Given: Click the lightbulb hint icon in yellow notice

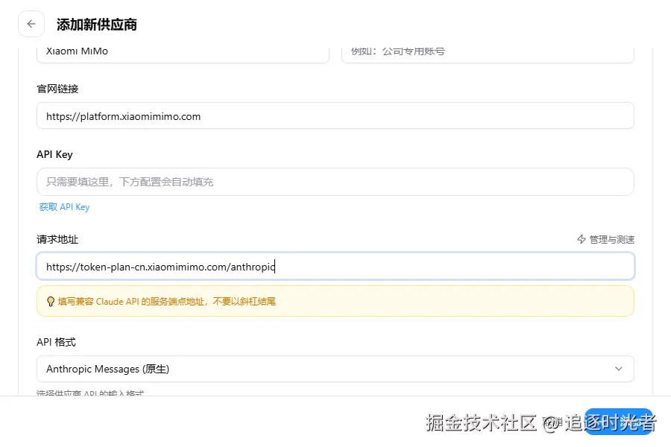Looking at the screenshot, I should coord(51,302).
